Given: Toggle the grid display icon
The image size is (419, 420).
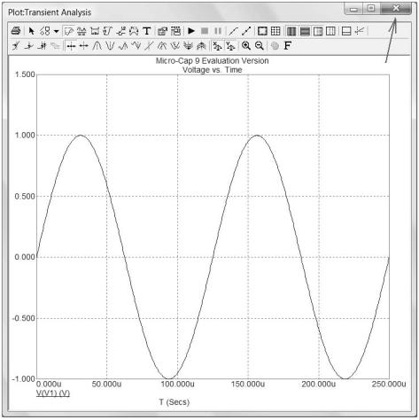Looking at the screenshot, I should coord(275,31).
